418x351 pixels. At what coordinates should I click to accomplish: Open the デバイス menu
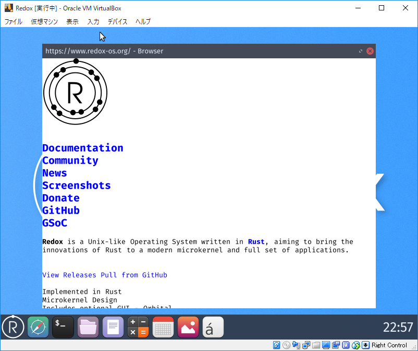(x=118, y=22)
